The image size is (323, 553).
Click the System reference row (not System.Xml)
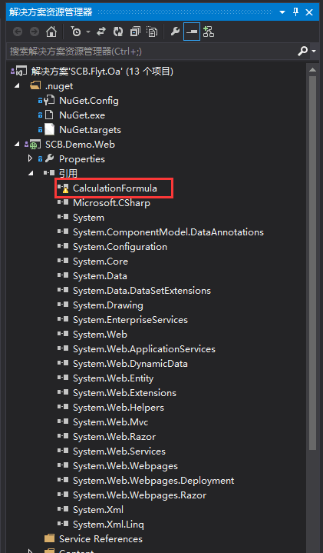point(89,218)
